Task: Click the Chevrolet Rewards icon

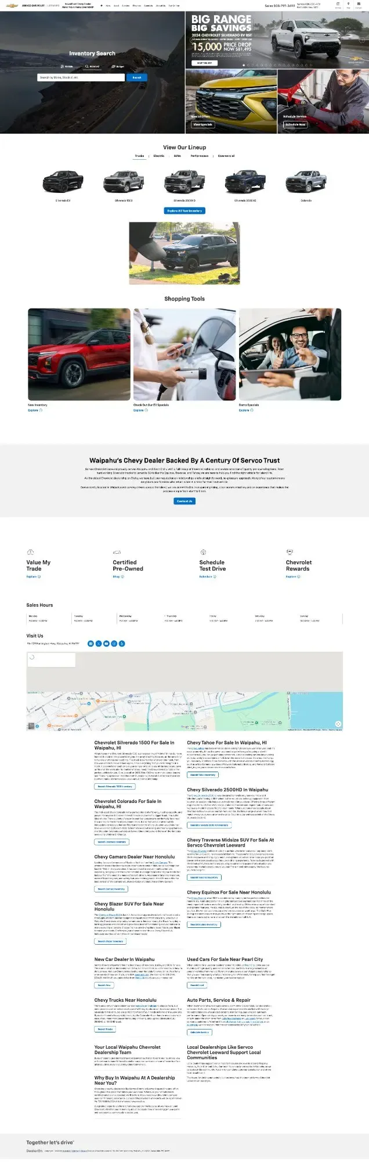Action: 290,552
